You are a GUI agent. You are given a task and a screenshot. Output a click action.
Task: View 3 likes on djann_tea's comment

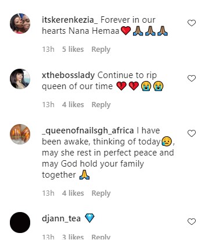click(73, 237)
